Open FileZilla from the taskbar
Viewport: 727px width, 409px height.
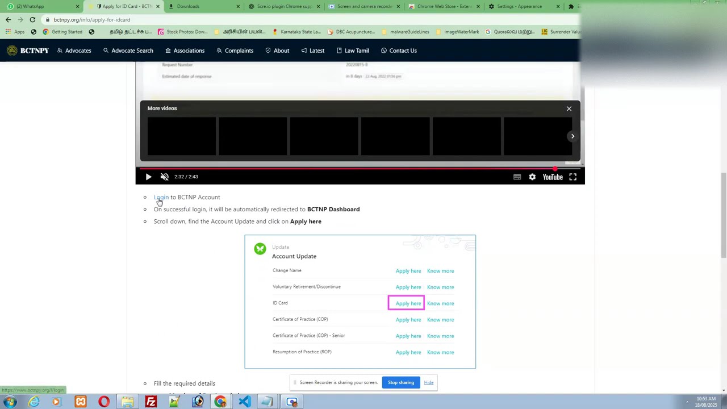point(151,402)
